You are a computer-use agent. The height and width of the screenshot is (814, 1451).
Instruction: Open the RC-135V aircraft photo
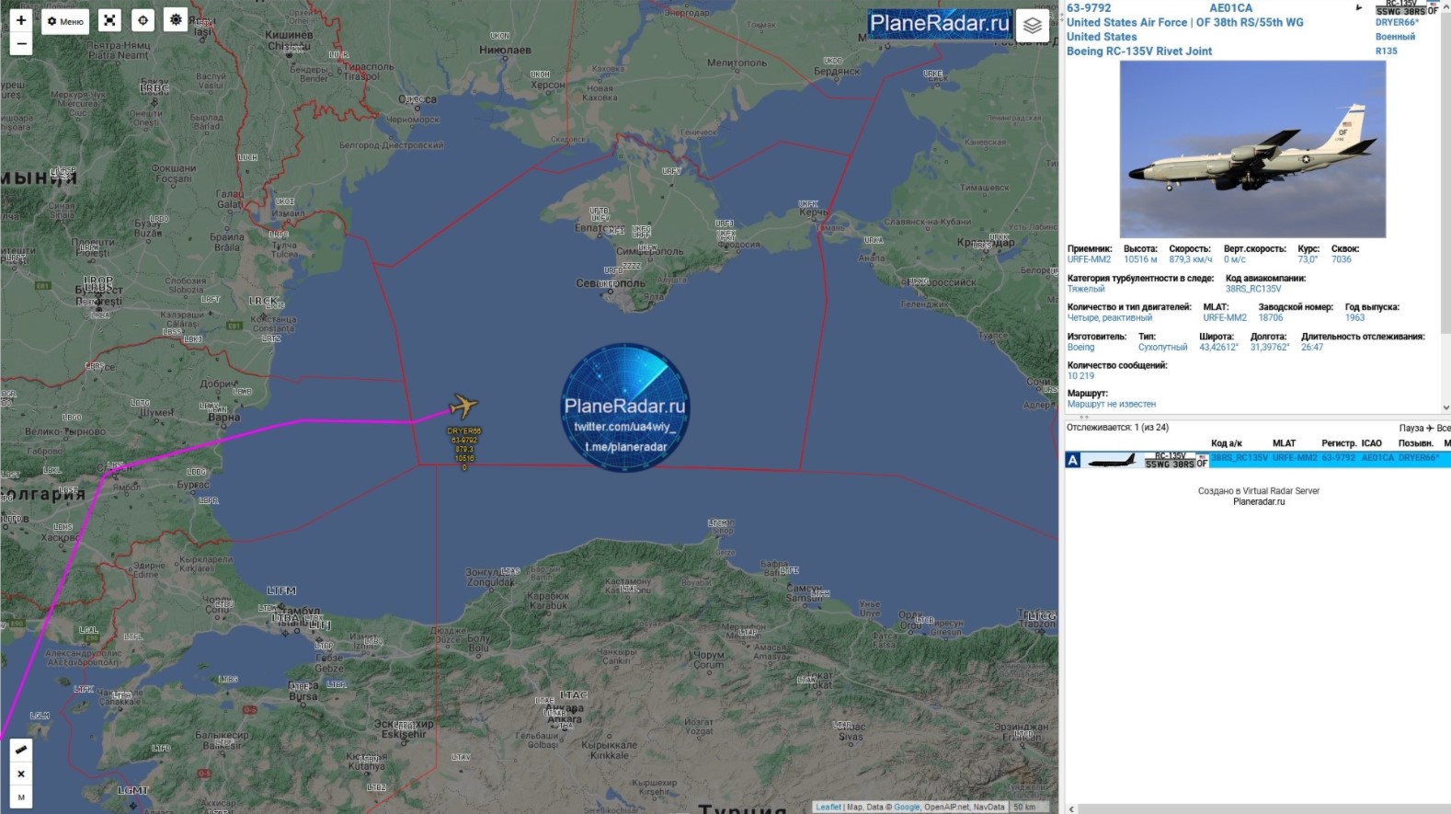1252,149
